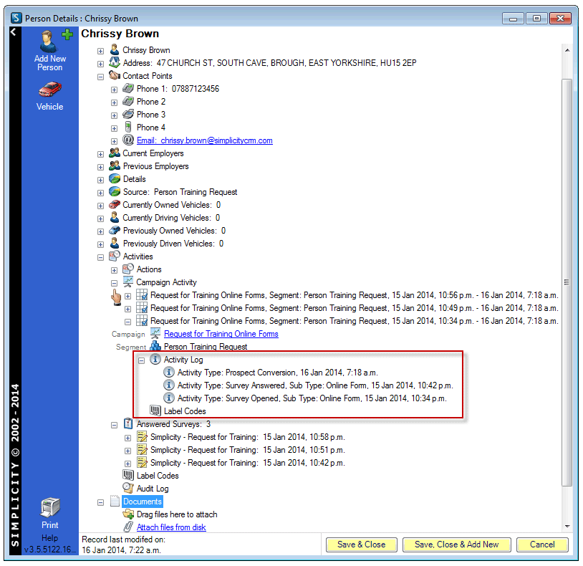Collapse the sidebar with the back arrow
This screenshot has height=566, width=583.
pos(14,32)
